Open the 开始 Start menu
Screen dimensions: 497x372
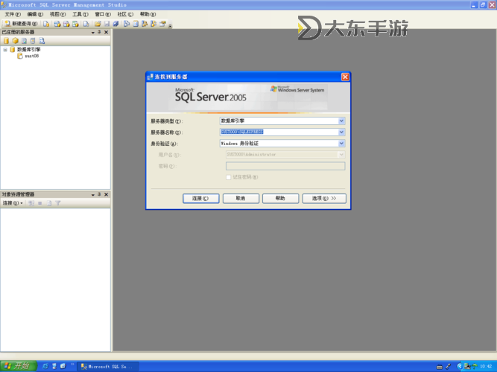(19, 366)
